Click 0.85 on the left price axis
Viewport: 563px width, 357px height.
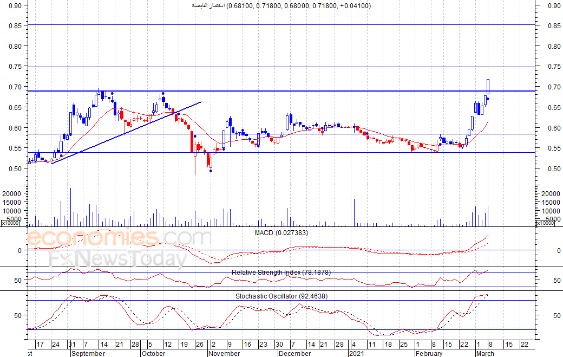15,25
